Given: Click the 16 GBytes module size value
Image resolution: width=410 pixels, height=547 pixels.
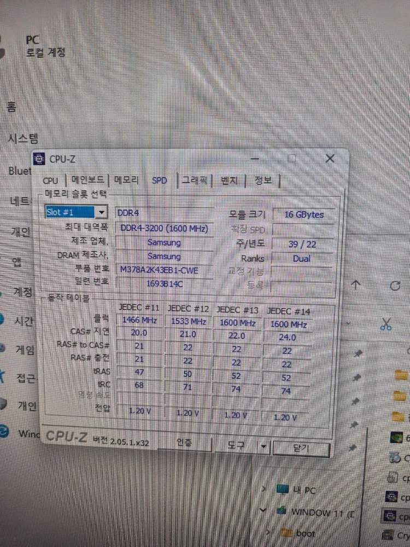Looking at the screenshot, I should pos(303,214).
